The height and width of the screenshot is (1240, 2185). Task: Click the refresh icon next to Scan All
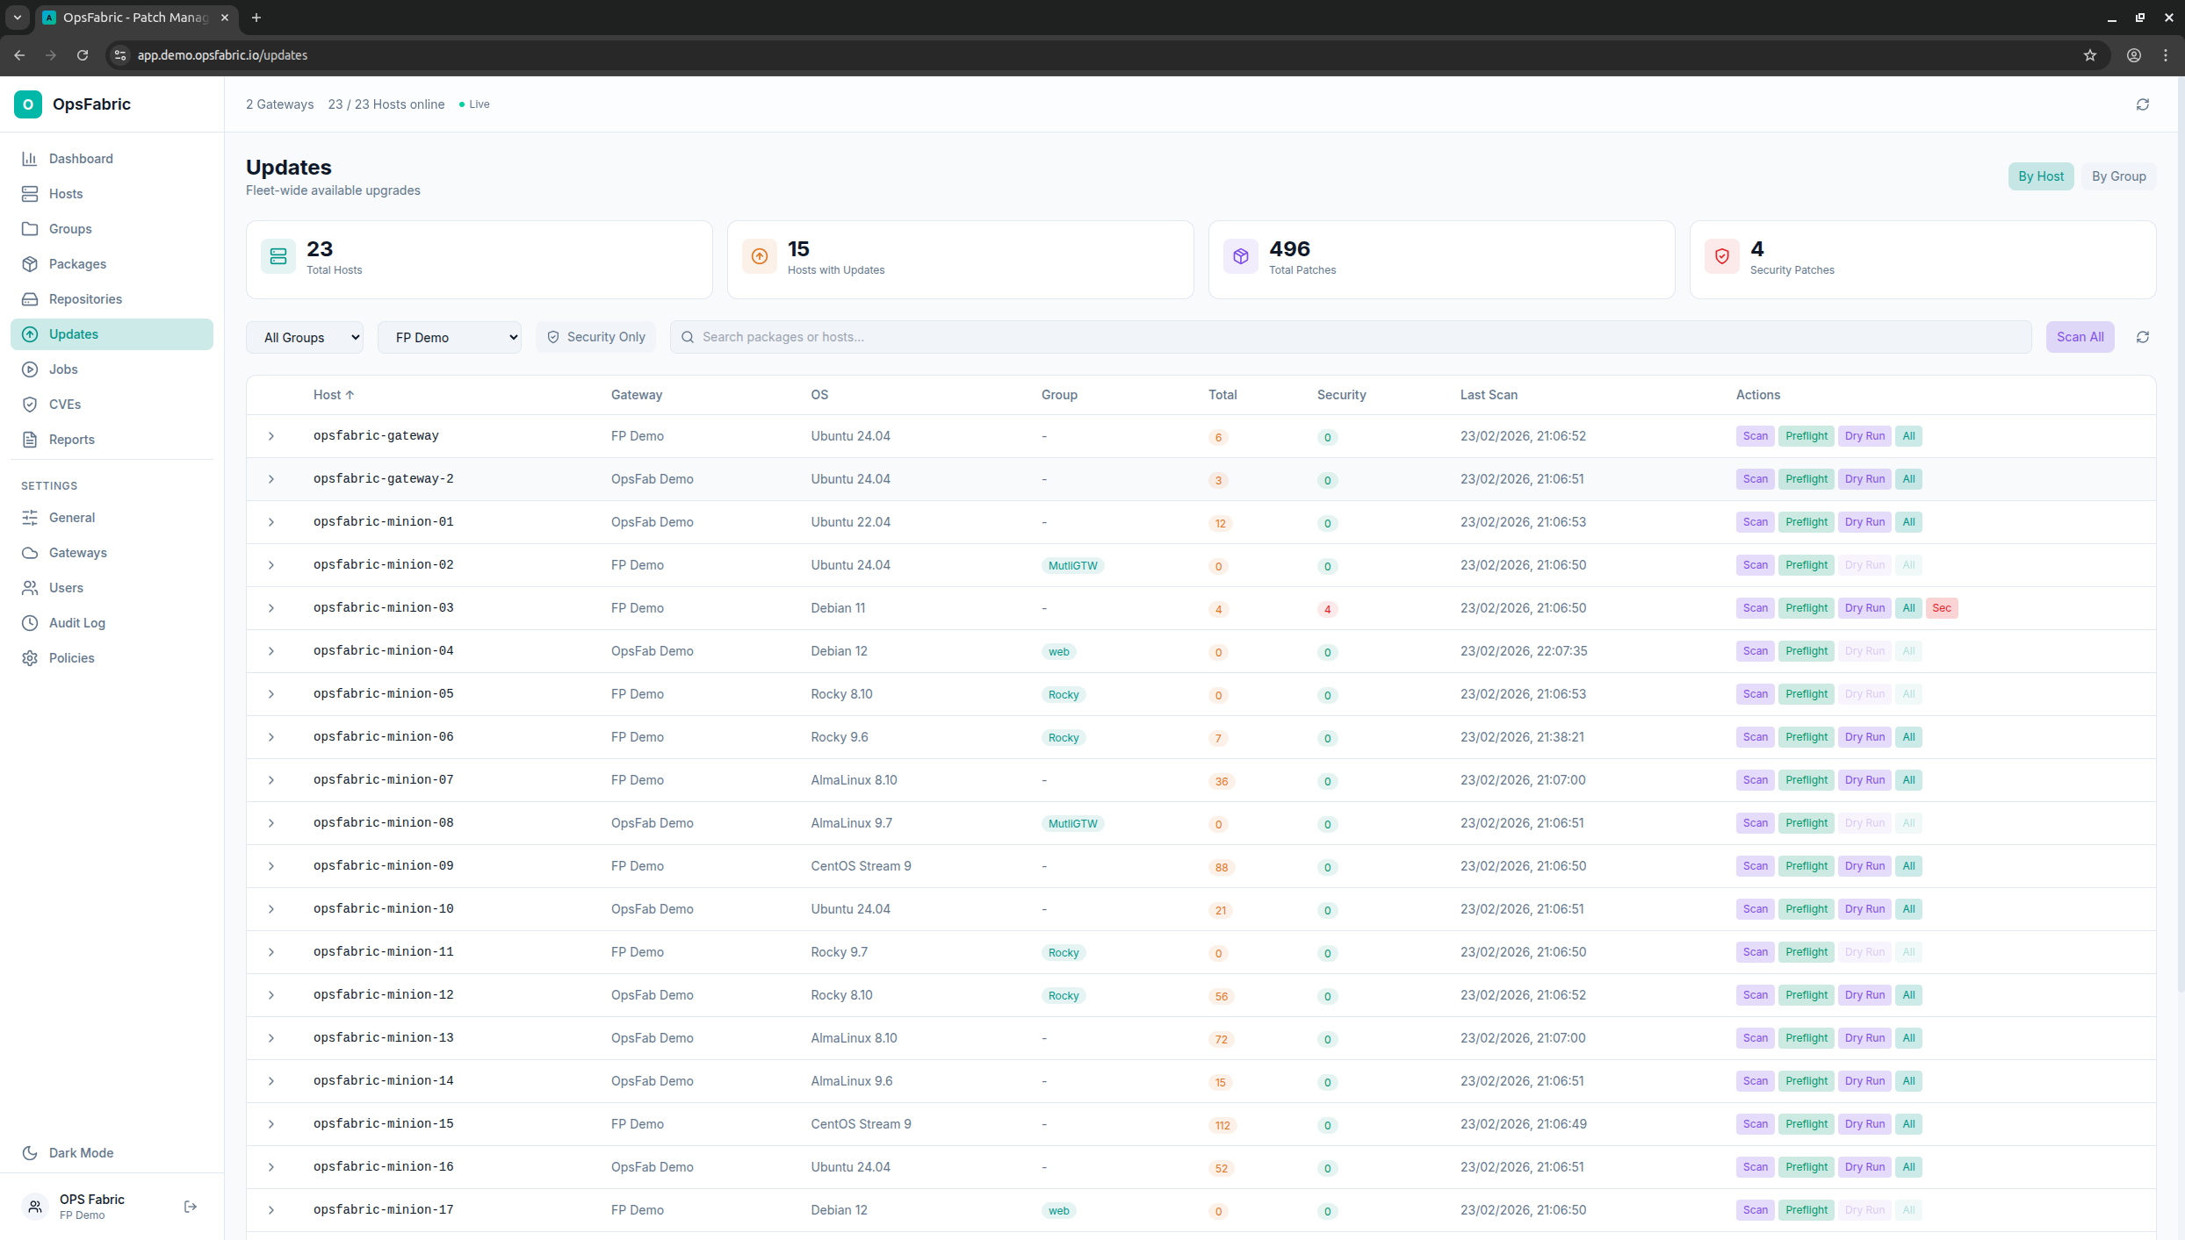click(x=2143, y=337)
